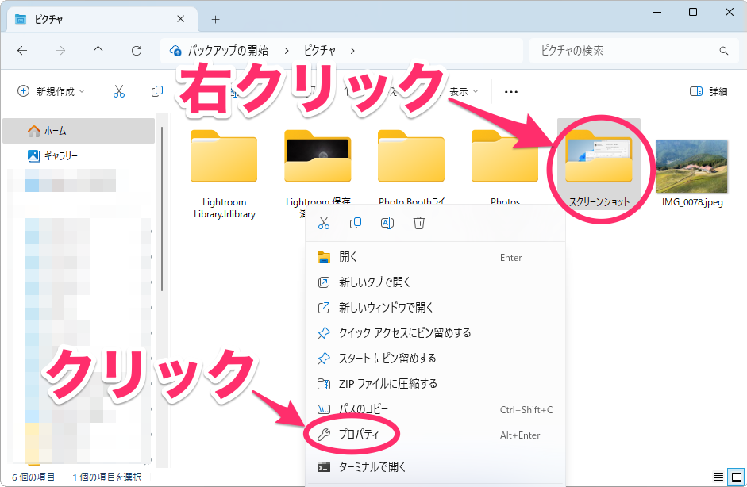Screen dimensions: 747x487
Task: Go up one folder level with the up arrow
Action: tap(98, 50)
